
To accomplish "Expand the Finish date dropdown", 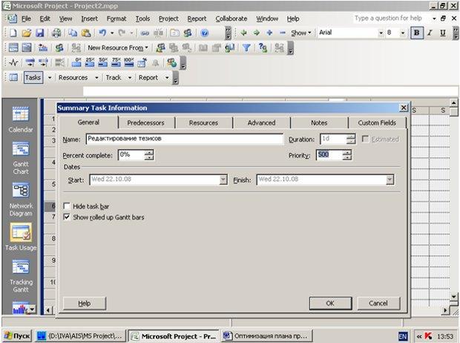I will 390,180.
